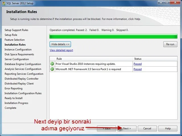Collapse details with Hide details button

(x=60, y=44)
